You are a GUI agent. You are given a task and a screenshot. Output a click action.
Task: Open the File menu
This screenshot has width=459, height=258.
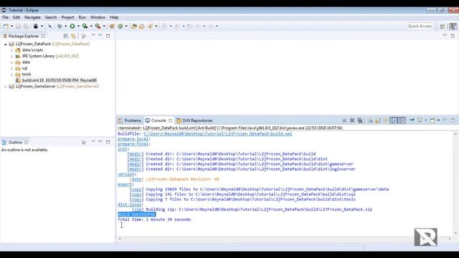[5, 17]
